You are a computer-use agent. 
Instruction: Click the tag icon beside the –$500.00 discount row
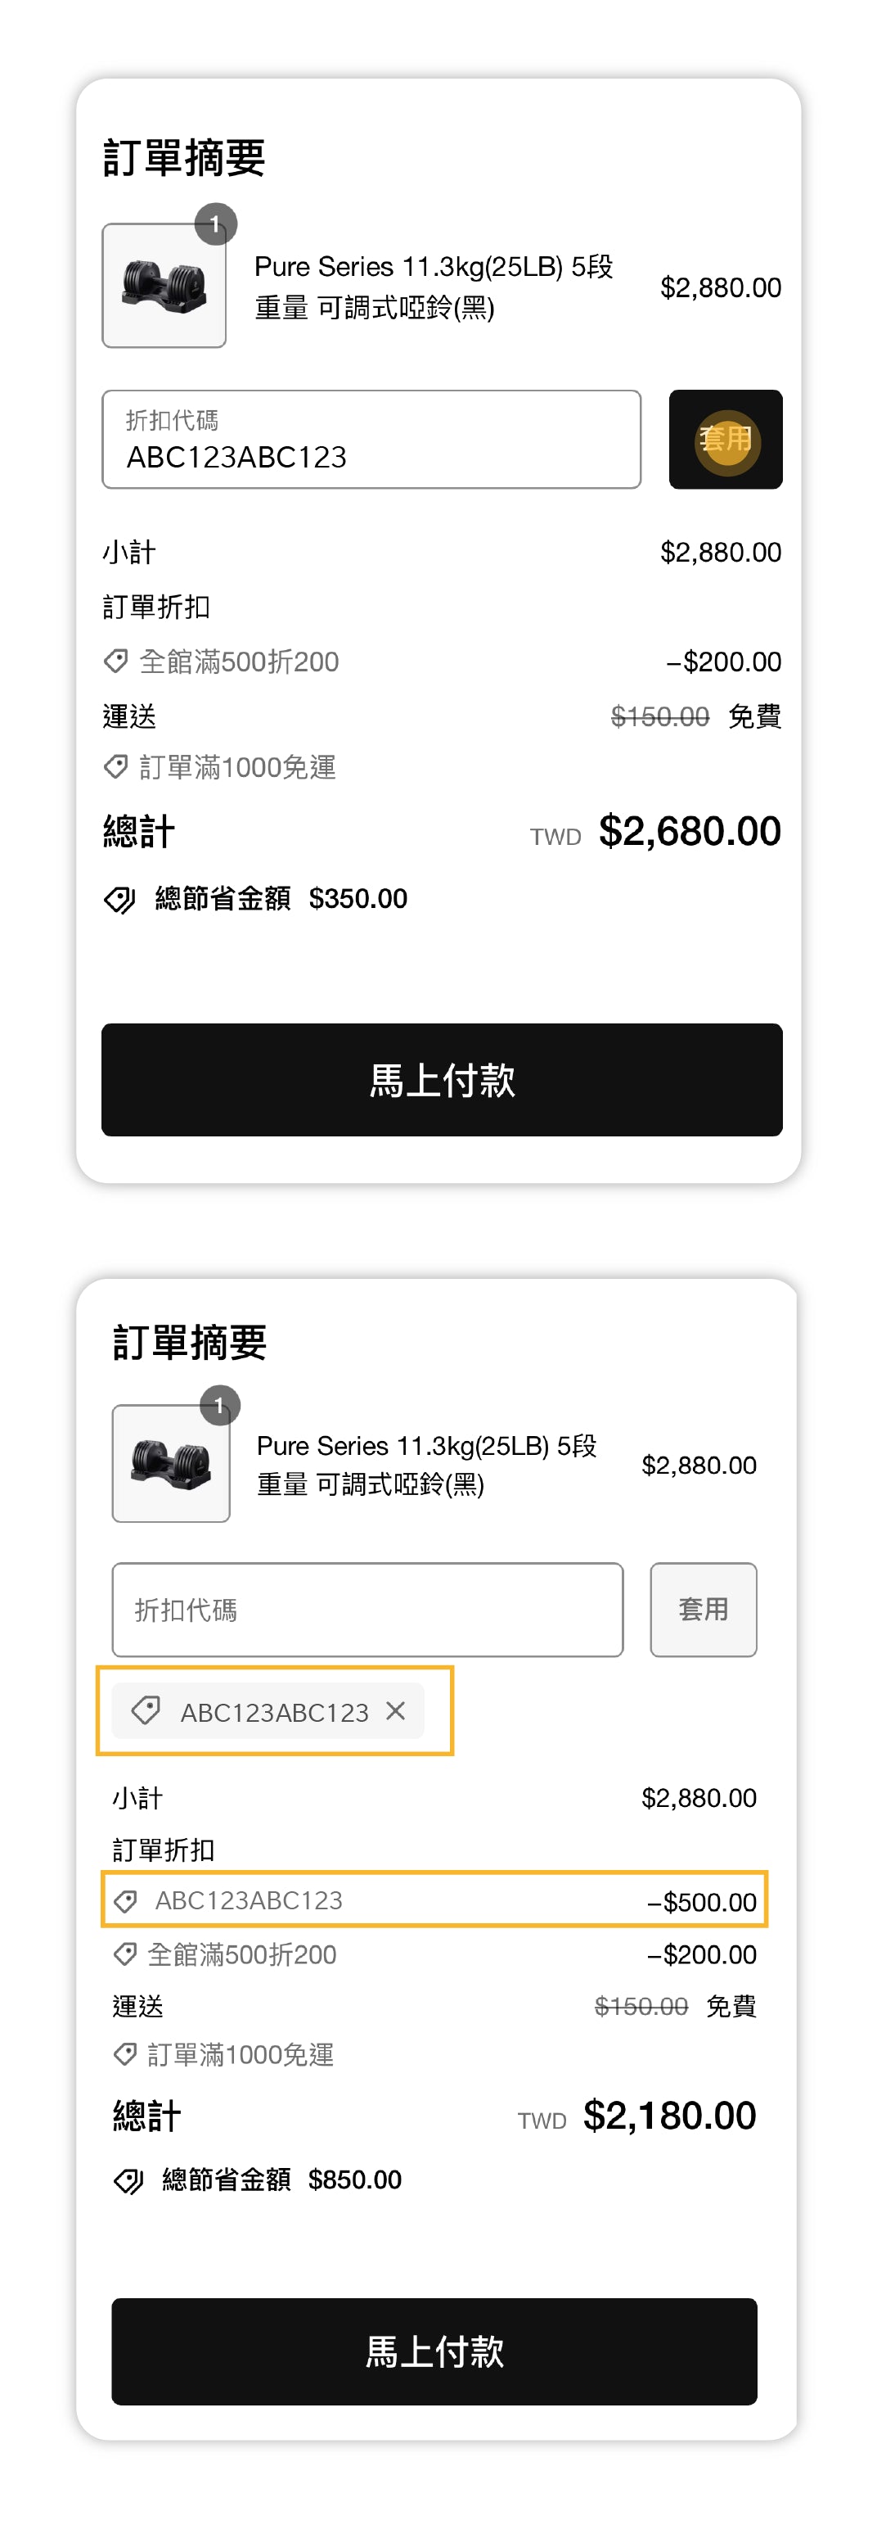(125, 1902)
